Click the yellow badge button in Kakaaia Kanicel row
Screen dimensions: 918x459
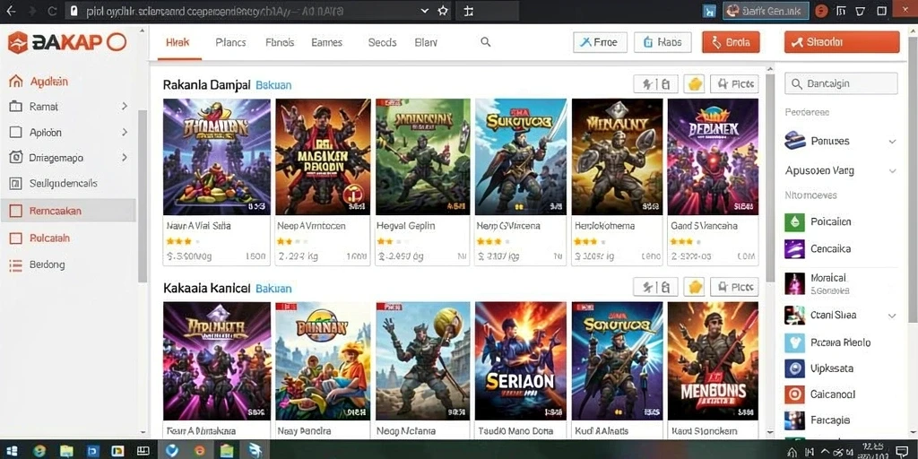[x=694, y=287]
